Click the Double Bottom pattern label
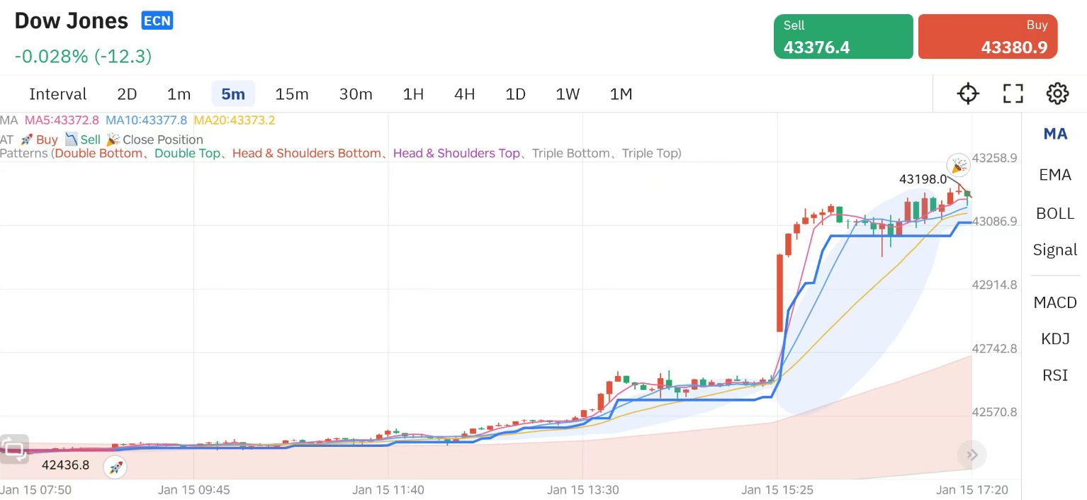 (98, 153)
